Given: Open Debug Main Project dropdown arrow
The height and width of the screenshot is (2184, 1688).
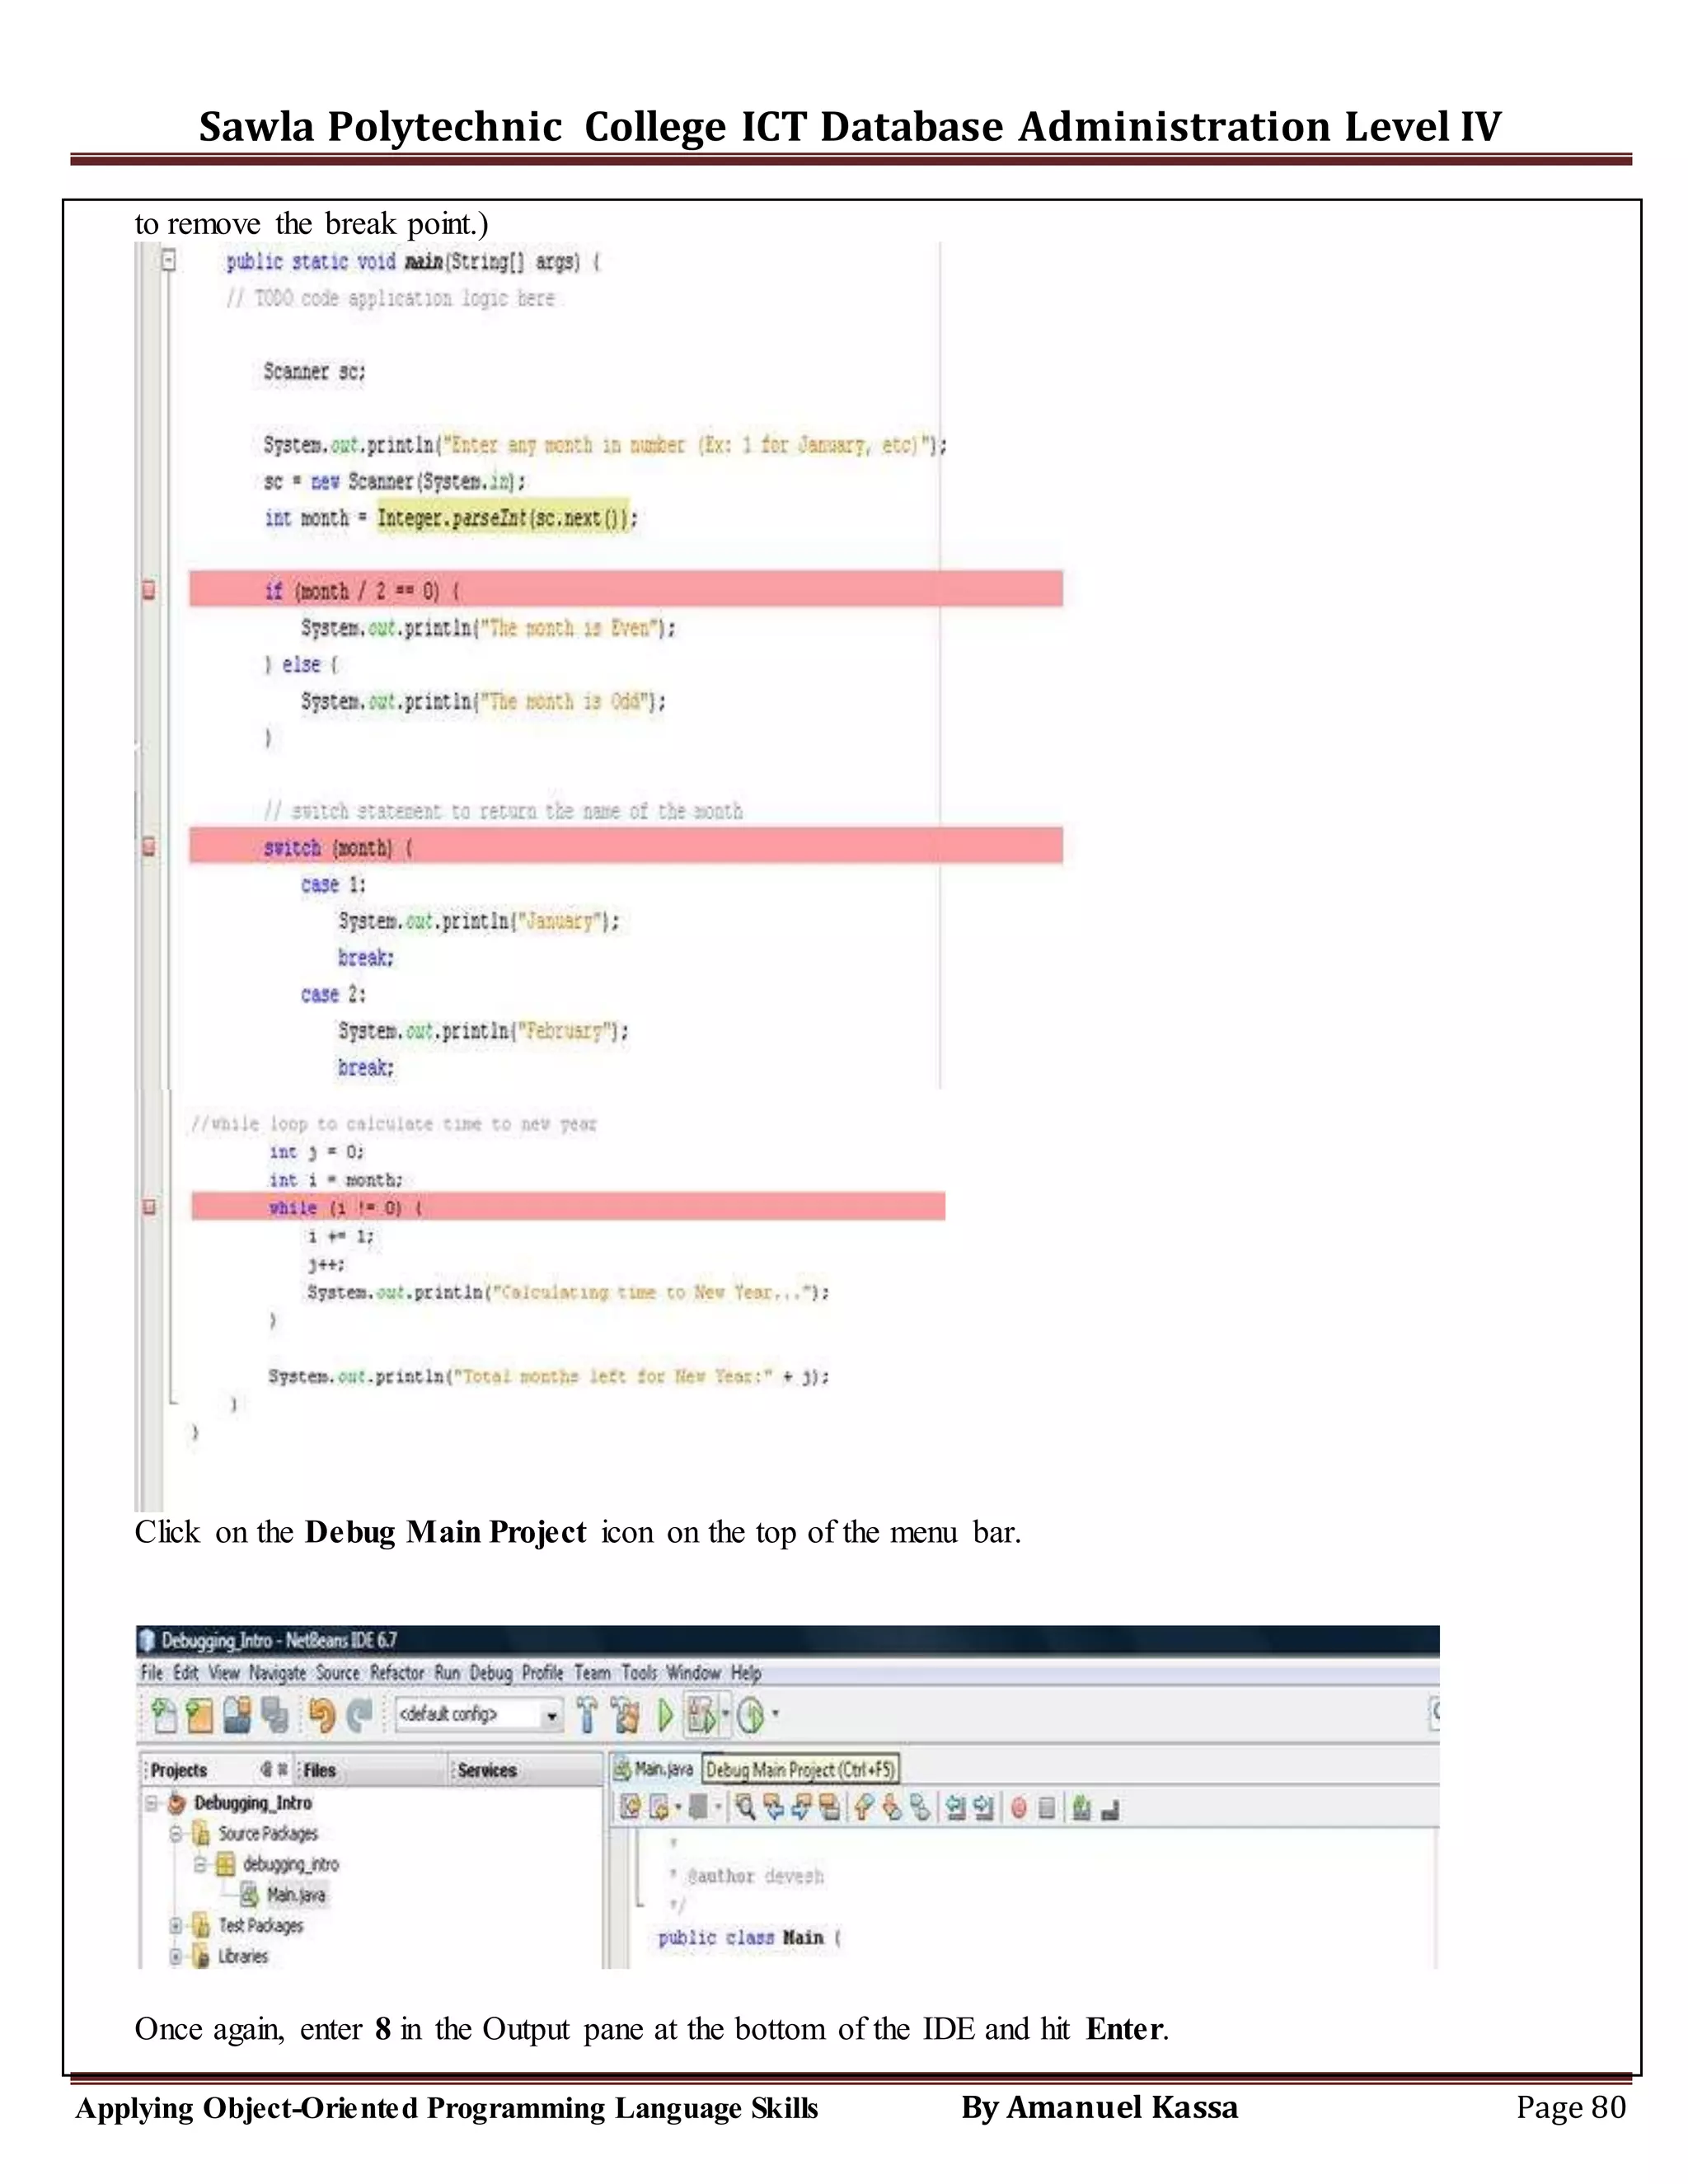Looking at the screenshot, I should pyautogui.click(x=725, y=1714).
